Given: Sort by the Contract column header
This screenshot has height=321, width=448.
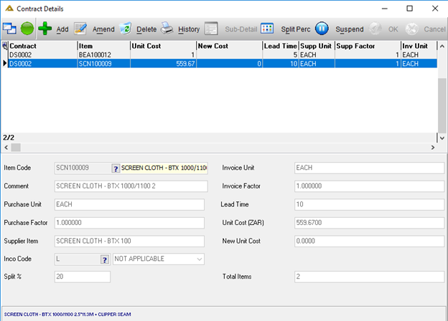Looking at the screenshot, I should coord(42,46).
